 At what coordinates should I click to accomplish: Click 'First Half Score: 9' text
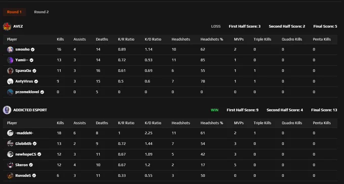point(242,110)
